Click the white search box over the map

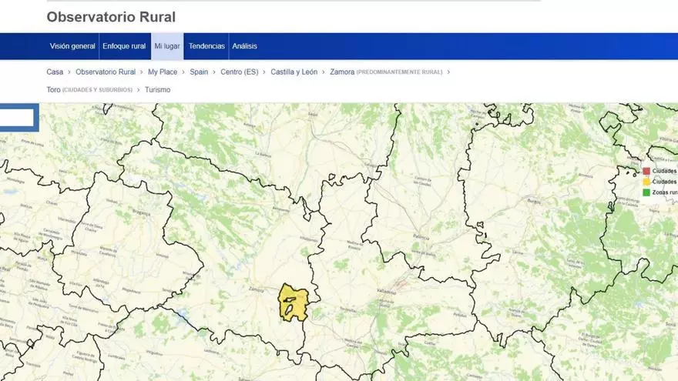coord(16,118)
